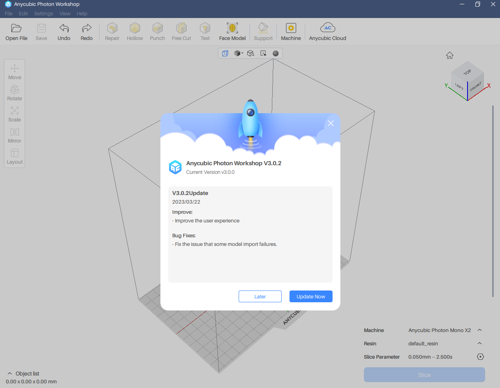The image size is (500, 388).
Task: Click the 0.050mm -- 2.500s parameter value
Action: click(x=430, y=357)
